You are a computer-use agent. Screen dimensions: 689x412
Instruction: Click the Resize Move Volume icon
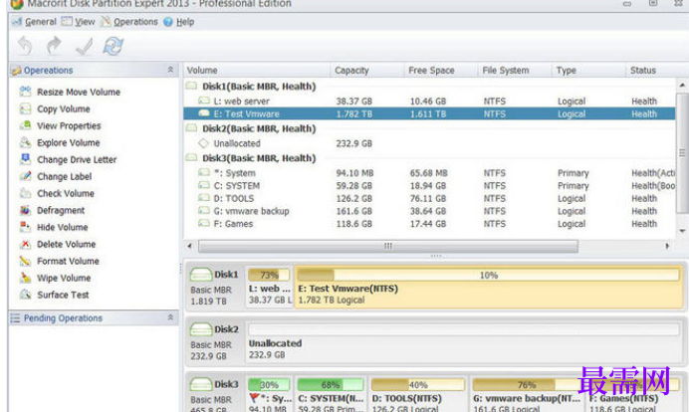(x=26, y=92)
